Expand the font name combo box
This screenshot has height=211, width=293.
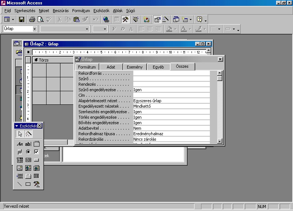[87, 29]
